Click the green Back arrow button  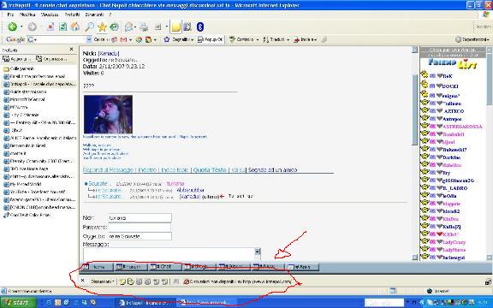coord(12,27)
